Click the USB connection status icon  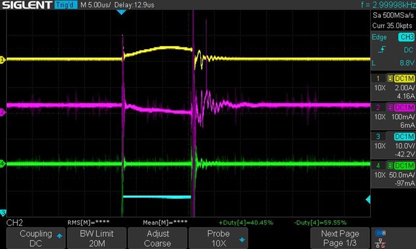[x=380, y=233]
